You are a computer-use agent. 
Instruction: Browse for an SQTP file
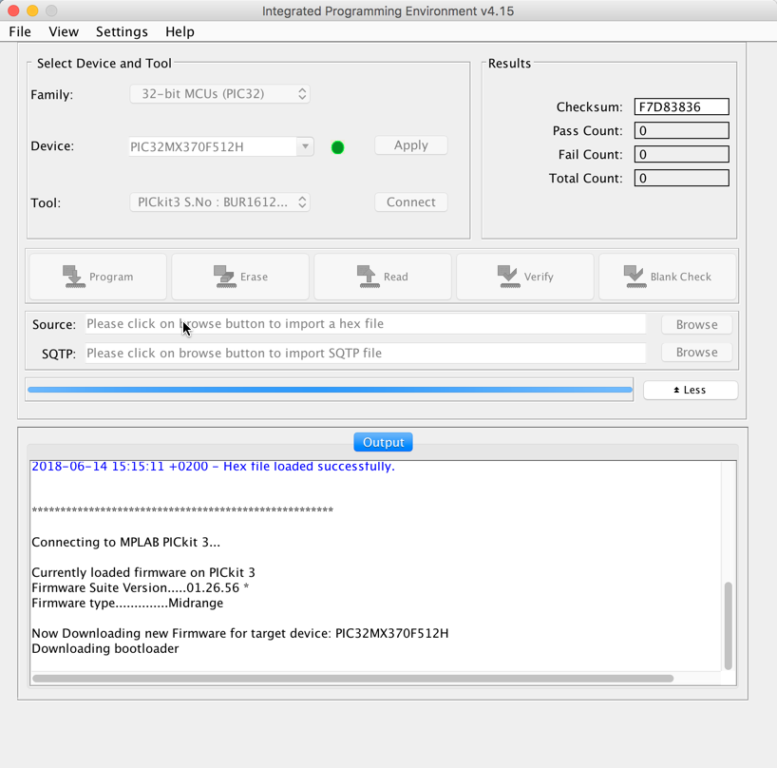(x=696, y=352)
